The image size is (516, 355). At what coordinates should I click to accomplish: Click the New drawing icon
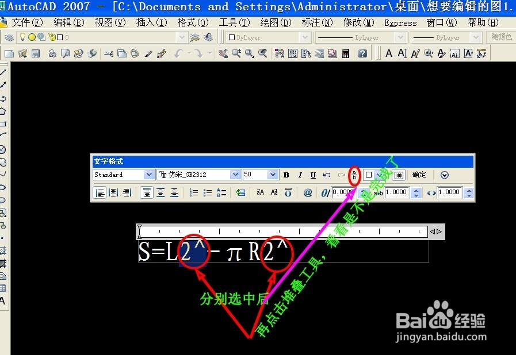tap(9, 53)
